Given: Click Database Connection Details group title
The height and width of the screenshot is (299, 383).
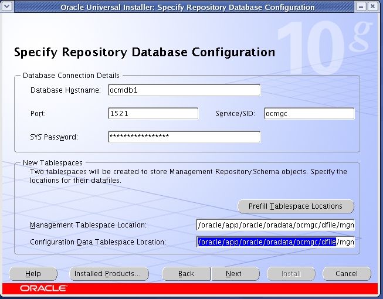Looking at the screenshot, I should coord(71,76).
